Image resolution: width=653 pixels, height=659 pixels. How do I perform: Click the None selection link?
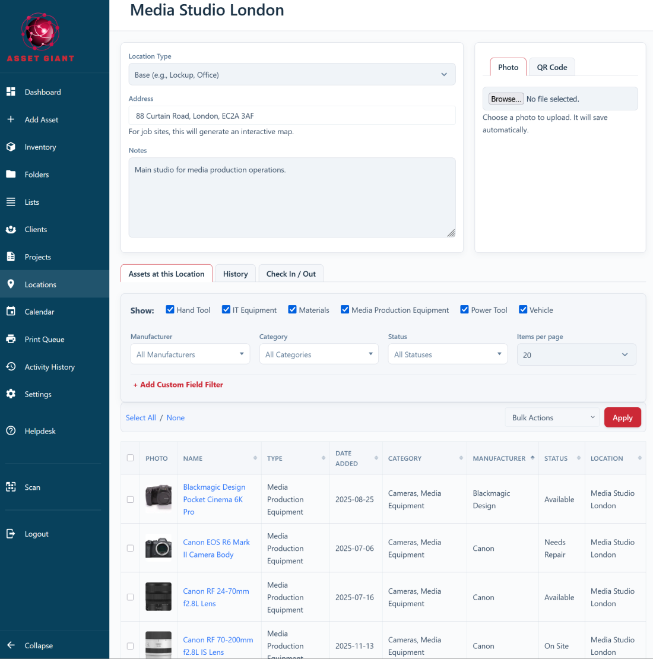click(x=176, y=417)
